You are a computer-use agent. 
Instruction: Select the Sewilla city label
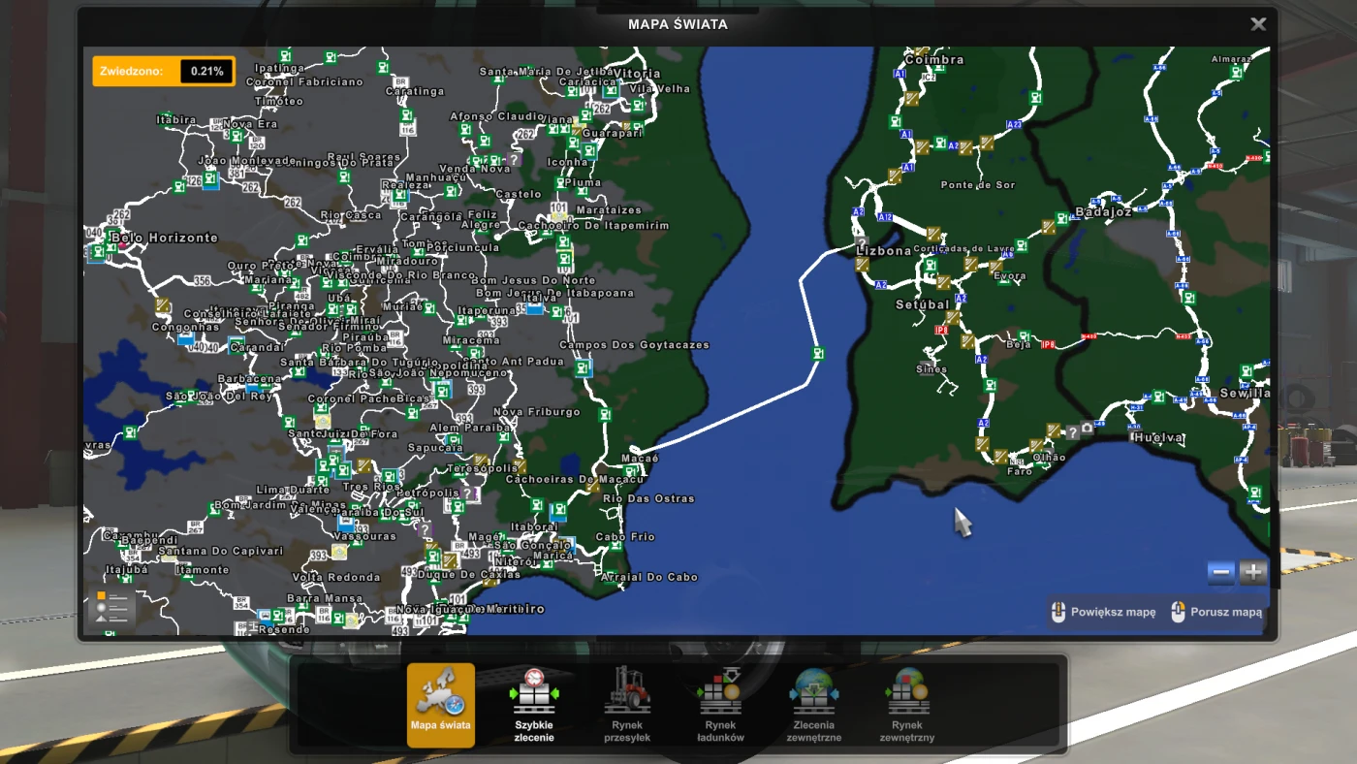[1246, 393]
